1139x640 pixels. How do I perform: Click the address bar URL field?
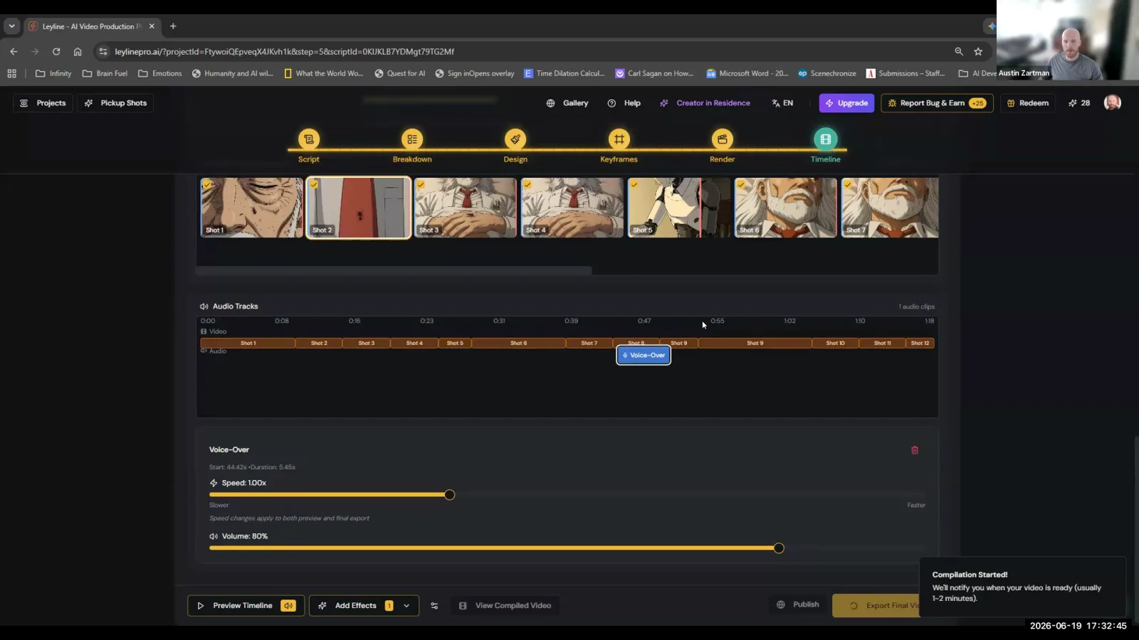click(x=527, y=52)
